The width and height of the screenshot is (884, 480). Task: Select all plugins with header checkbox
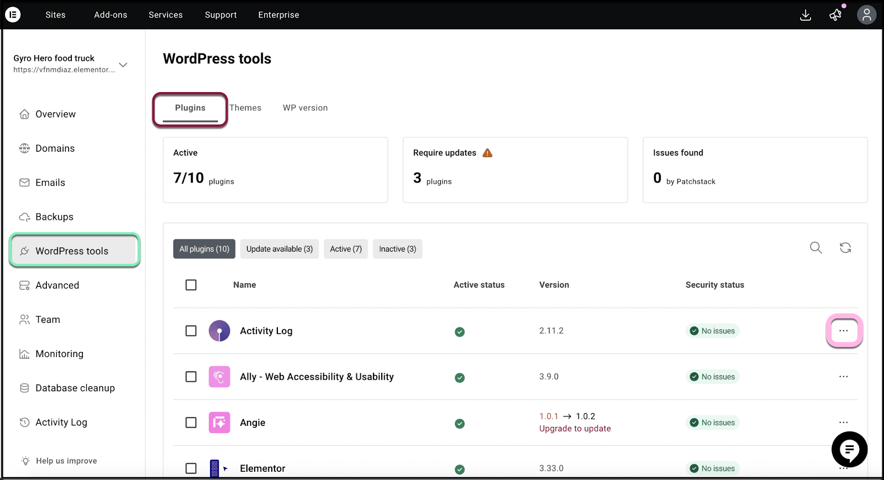click(191, 285)
